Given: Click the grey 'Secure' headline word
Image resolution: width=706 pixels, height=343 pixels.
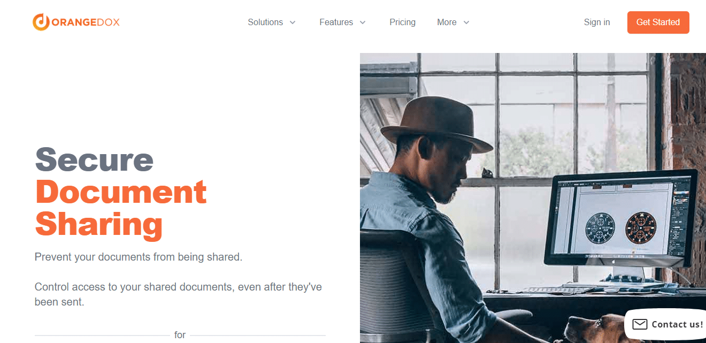Looking at the screenshot, I should tap(94, 159).
